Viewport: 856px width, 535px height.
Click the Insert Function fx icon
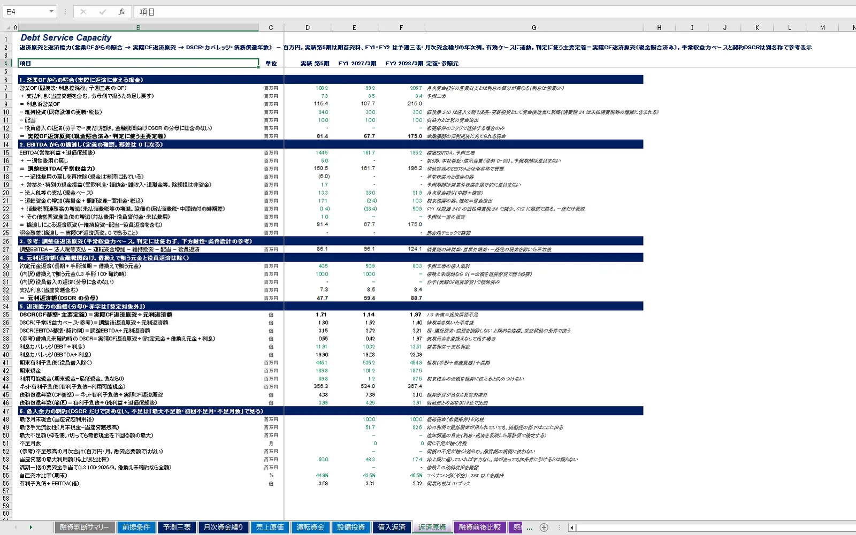(x=121, y=12)
